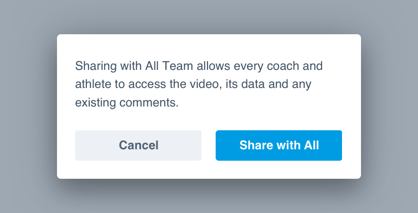This screenshot has width=418, height=213.
Task: Click the word "data" in the message
Action: (253, 84)
